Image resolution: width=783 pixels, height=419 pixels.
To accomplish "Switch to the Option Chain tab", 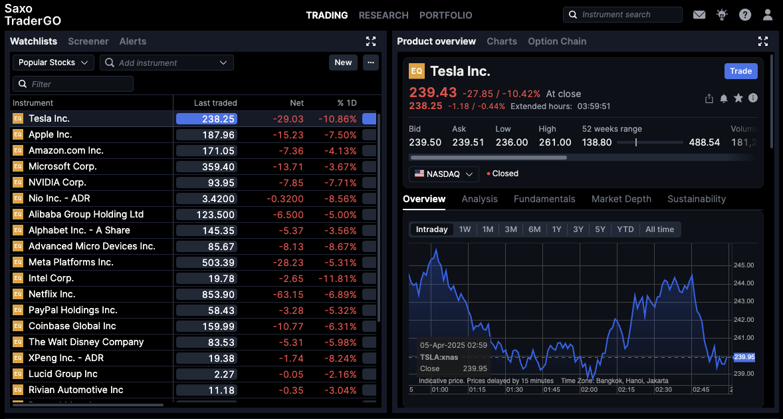I will (557, 41).
